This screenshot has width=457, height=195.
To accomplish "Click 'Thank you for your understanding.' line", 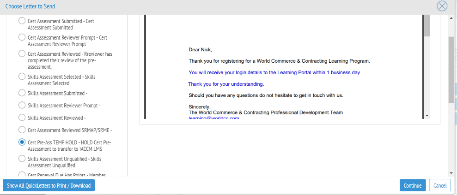I will (226, 84).
